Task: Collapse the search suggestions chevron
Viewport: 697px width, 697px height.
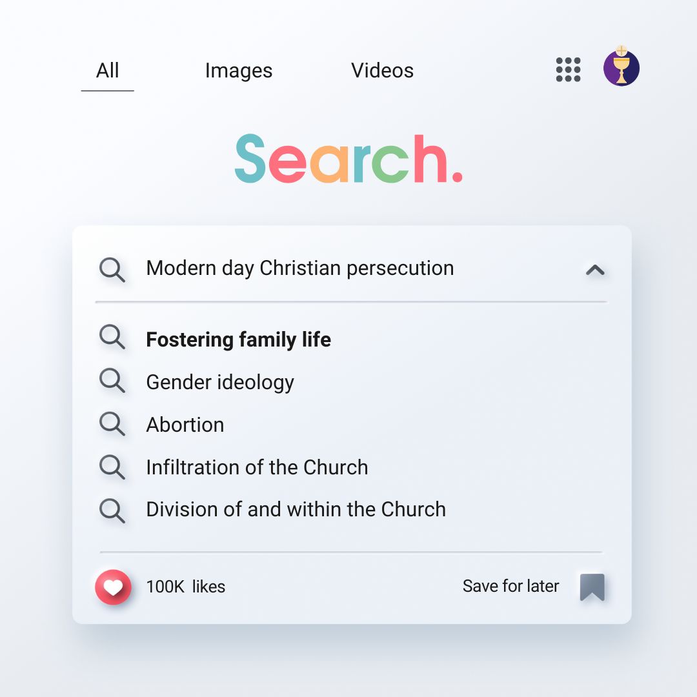Action: coord(594,270)
